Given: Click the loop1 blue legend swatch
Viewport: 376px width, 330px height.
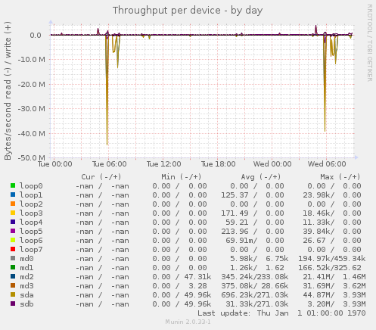Looking at the screenshot, I should pyautogui.click(x=13, y=195).
